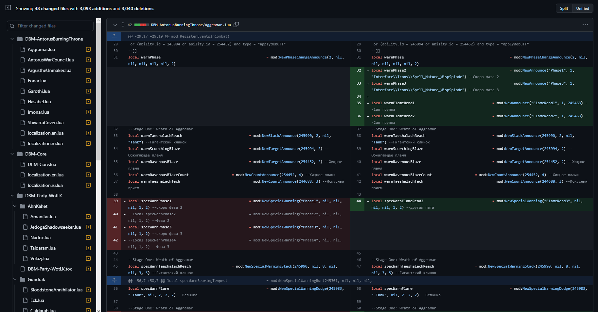Switch to Split diff view
This screenshot has width=598, height=312.
pyautogui.click(x=564, y=8)
